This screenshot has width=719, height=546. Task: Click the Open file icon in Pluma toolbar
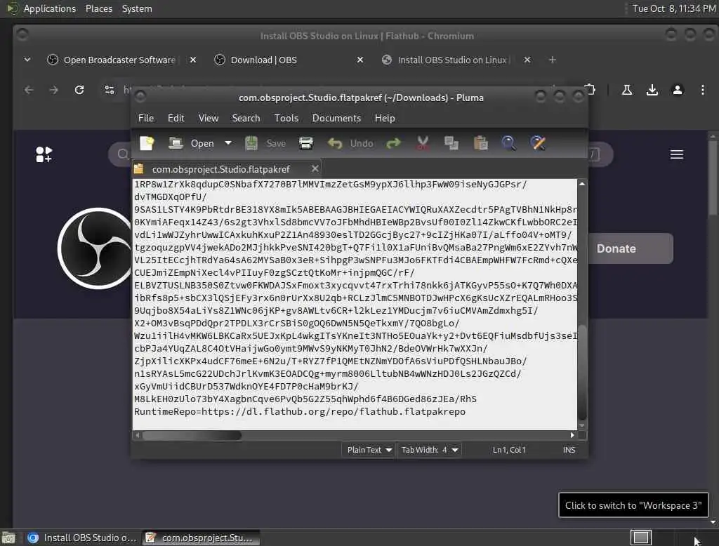(x=175, y=143)
